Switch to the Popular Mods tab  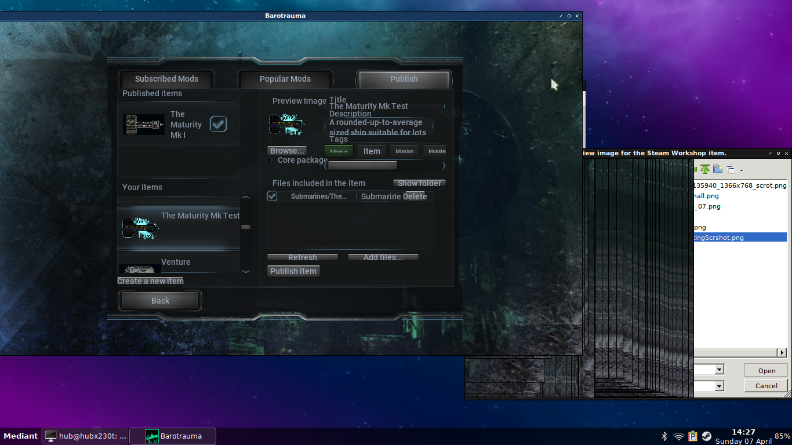(x=285, y=79)
